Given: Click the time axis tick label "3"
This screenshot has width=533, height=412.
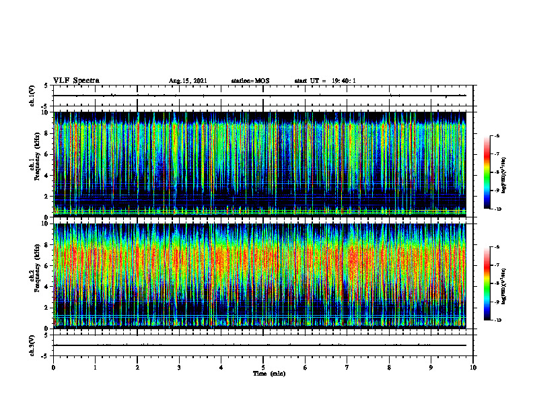Looking at the screenshot, I should [179, 368].
